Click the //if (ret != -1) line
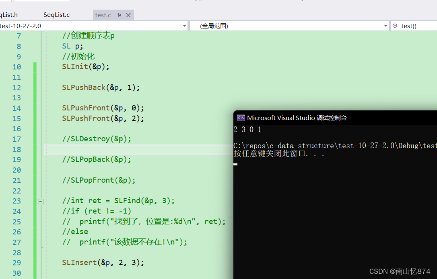 (x=97, y=211)
